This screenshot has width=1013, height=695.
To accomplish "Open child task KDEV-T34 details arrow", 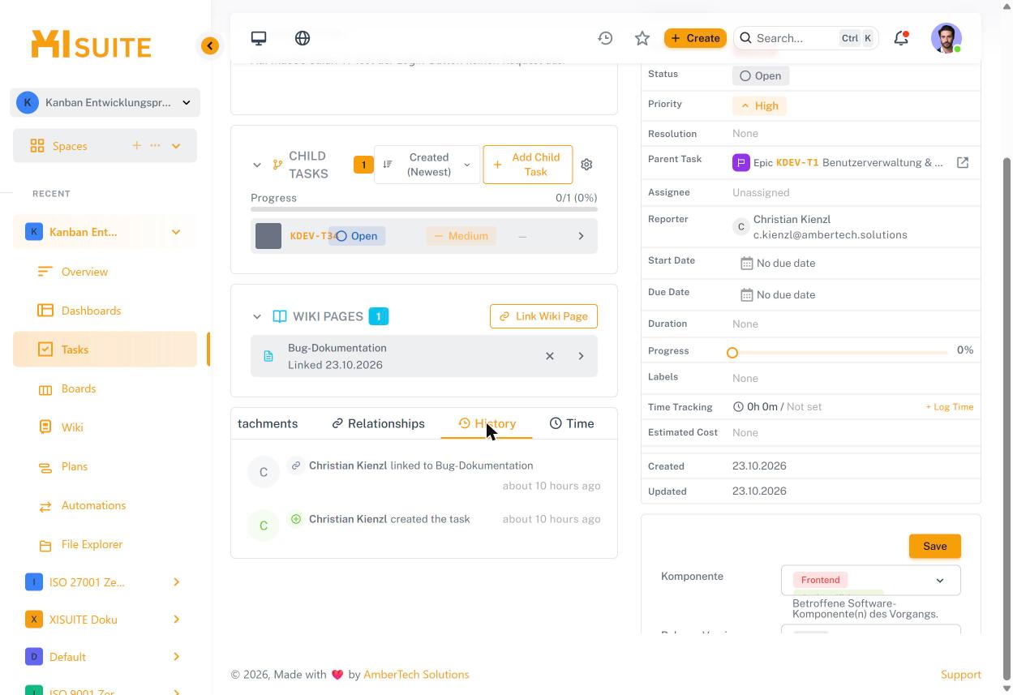I will pyautogui.click(x=581, y=236).
